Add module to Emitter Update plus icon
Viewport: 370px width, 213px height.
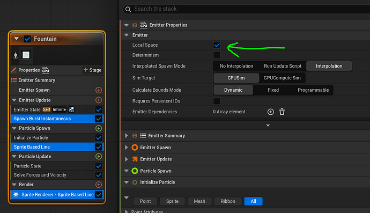tap(99, 100)
